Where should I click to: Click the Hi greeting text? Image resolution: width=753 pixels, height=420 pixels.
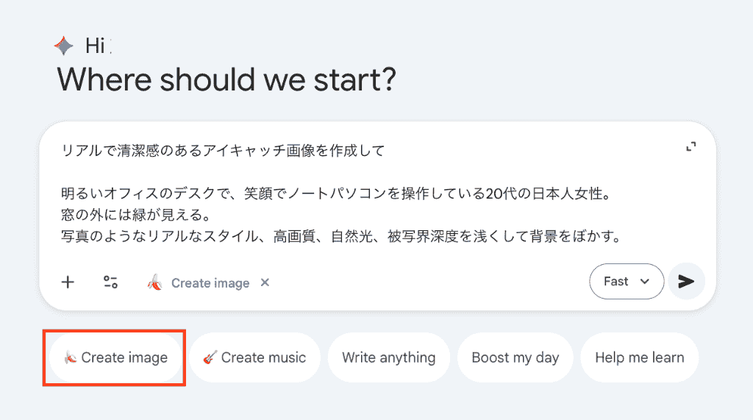pyautogui.click(x=96, y=46)
